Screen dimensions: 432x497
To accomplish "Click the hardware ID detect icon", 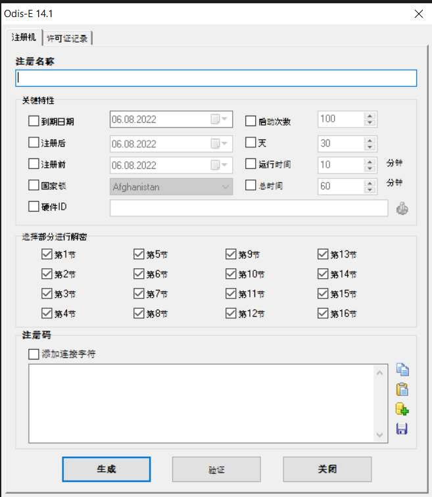I will coord(402,208).
